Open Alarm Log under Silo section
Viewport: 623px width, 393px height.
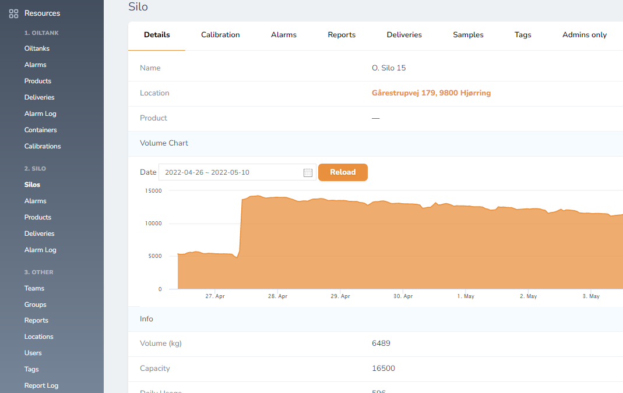click(x=40, y=250)
